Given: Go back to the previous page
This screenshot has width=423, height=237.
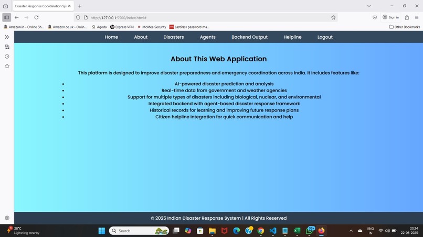Looking at the screenshot, I should click(17, 17).
